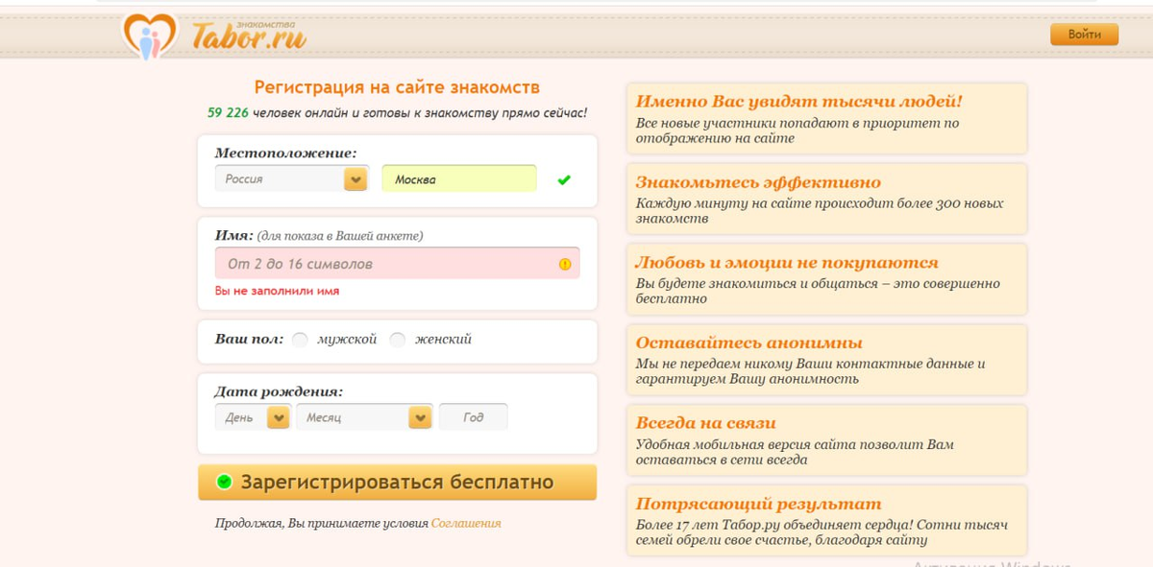Click the green check icon on register button
The width and height of the screenshot is (1153, 567).
pyautogui.click(x=225, y=482)
